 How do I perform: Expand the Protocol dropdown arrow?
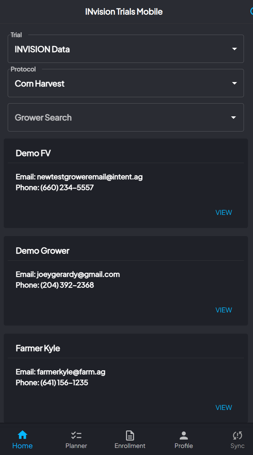click(x=235, y=83)
